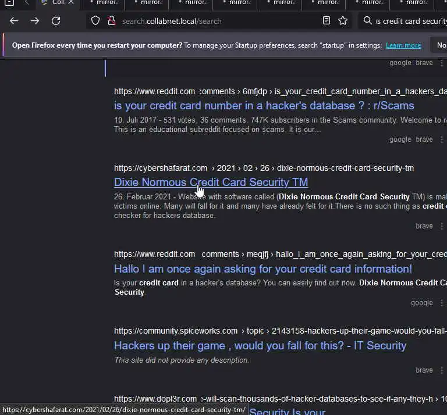Click google engine tag under Hallo reddit result
The width and height of the screenshot is (447, 415).
pyautogui.click(x=421, y=303)
